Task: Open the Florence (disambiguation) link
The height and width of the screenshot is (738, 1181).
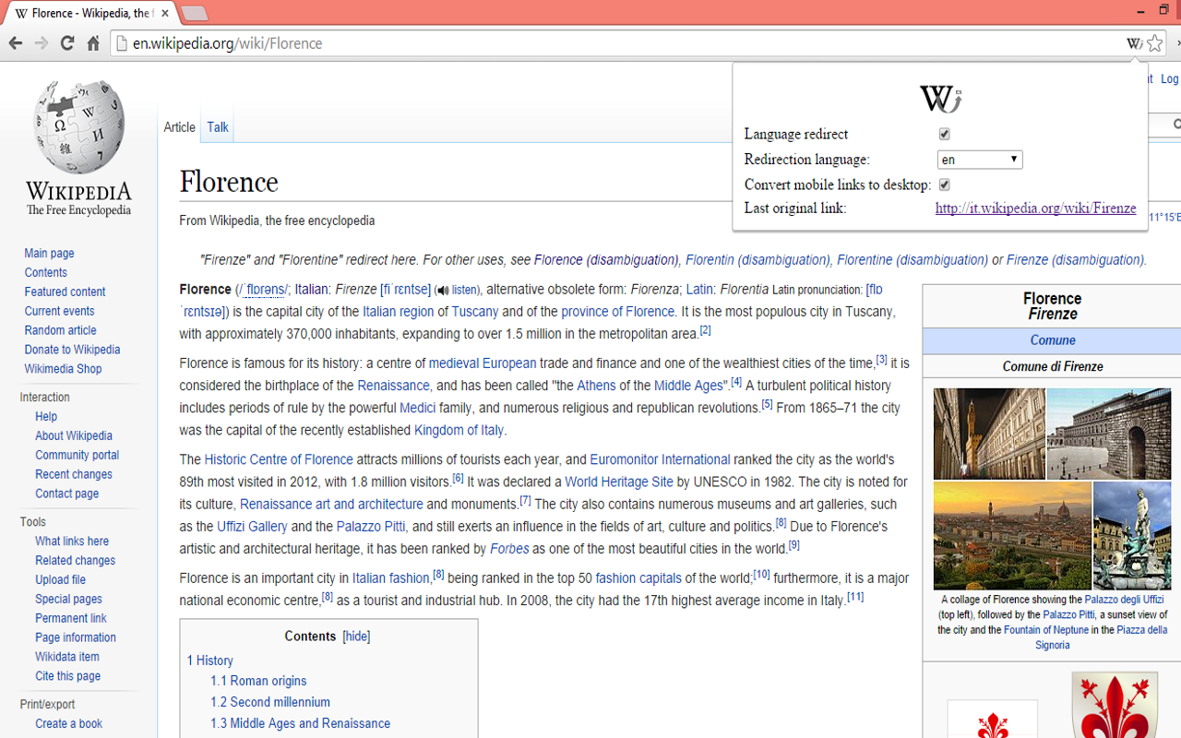Action: click(606, 260)
